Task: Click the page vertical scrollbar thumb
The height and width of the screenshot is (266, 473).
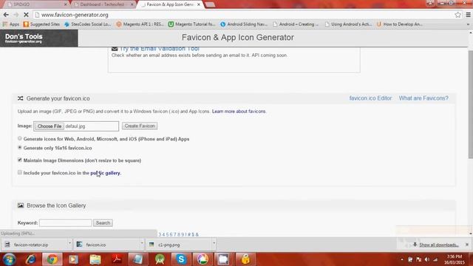Action: 470,104
